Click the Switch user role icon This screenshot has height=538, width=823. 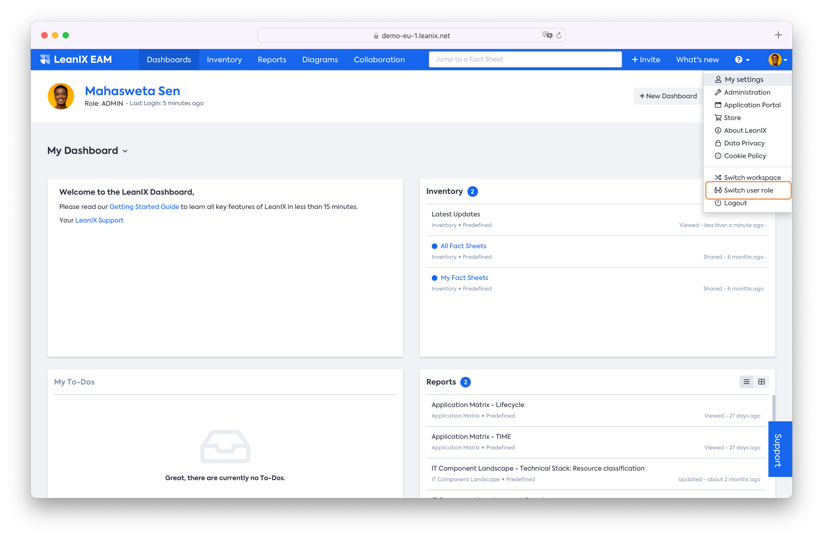(x=718, y=190)
